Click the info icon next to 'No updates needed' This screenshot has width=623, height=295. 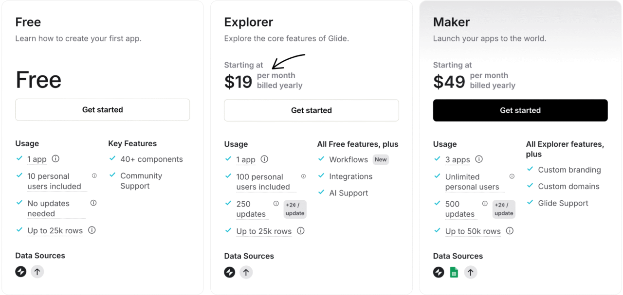[93, 203]
